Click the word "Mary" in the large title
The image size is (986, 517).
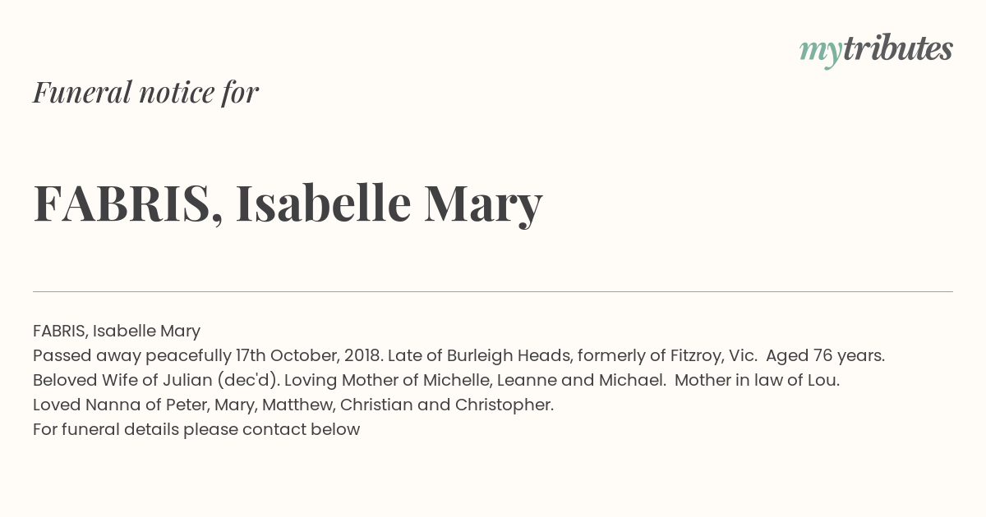(482, 203)
